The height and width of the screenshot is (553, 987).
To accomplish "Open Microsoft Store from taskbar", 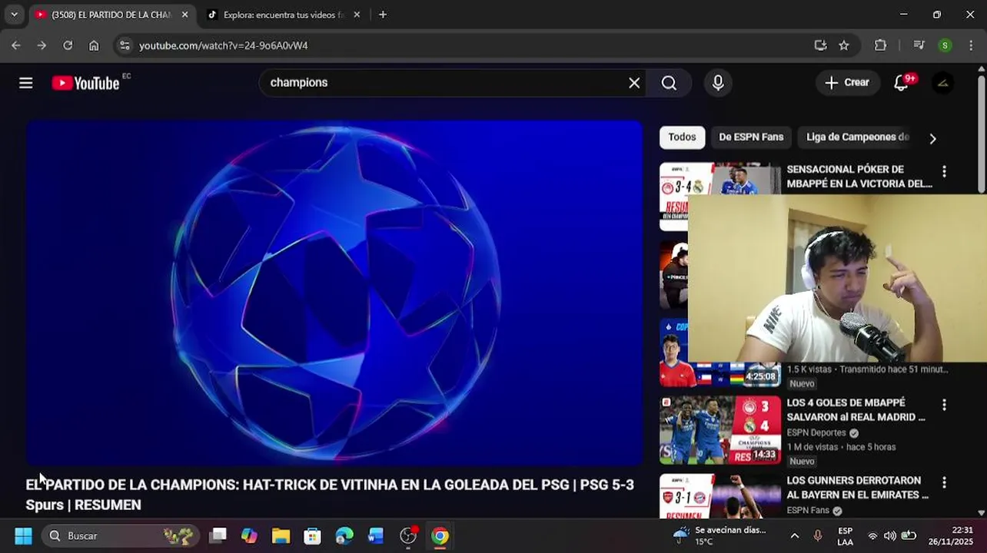I will 312,535.
